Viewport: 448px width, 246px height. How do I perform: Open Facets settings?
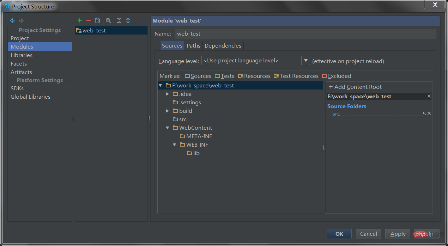[19, 63]
